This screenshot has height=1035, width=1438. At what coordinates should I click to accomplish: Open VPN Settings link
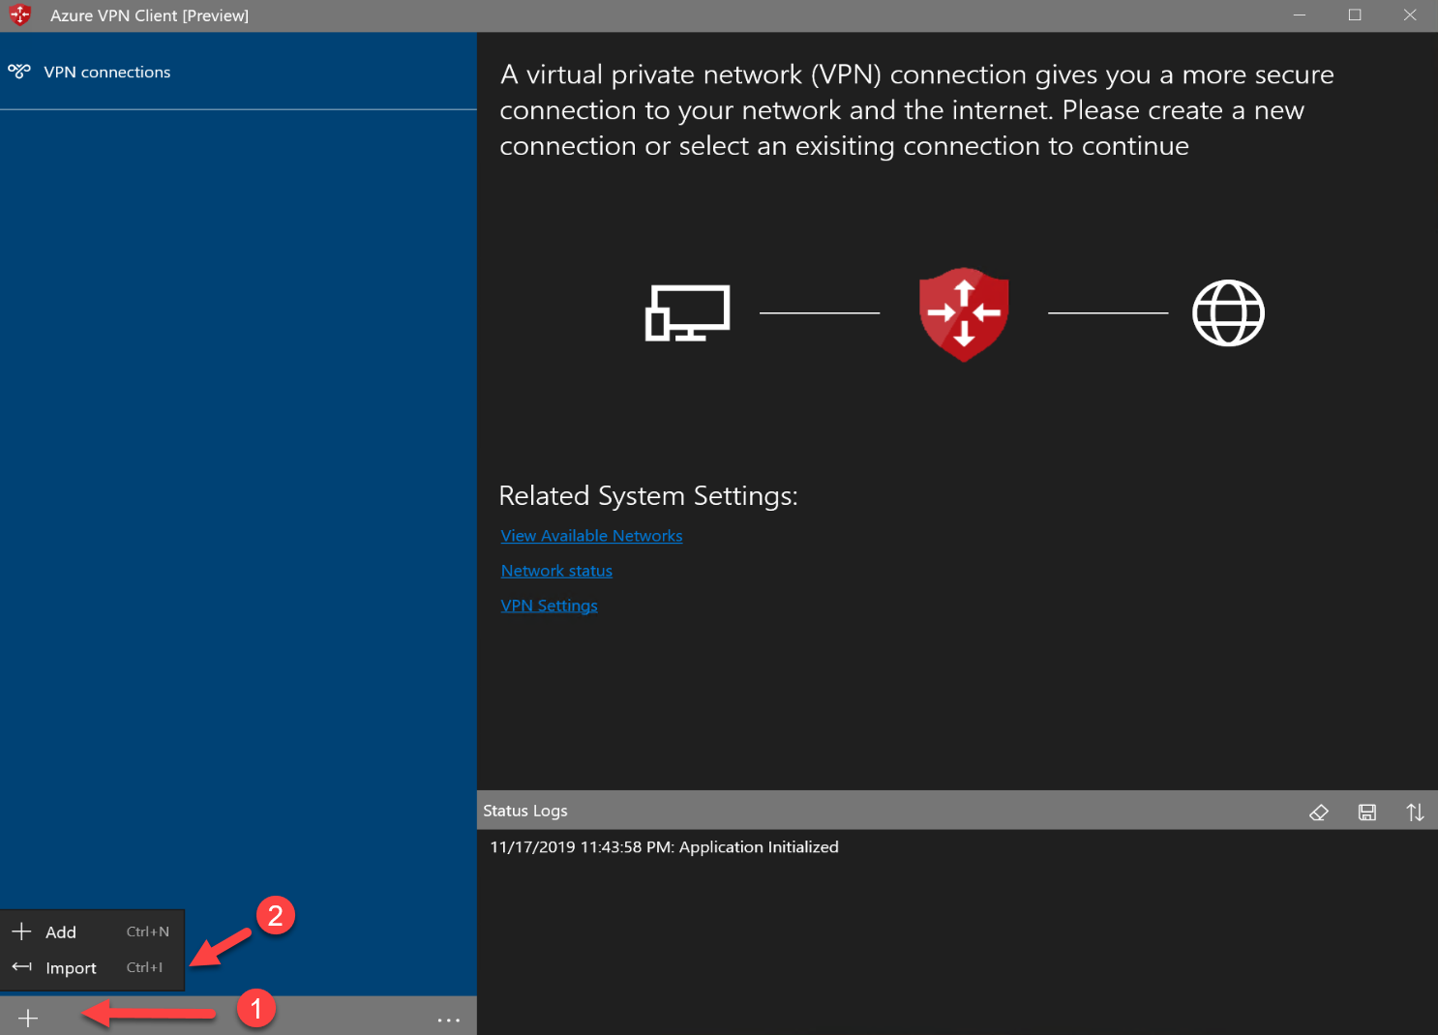[549, 606]
